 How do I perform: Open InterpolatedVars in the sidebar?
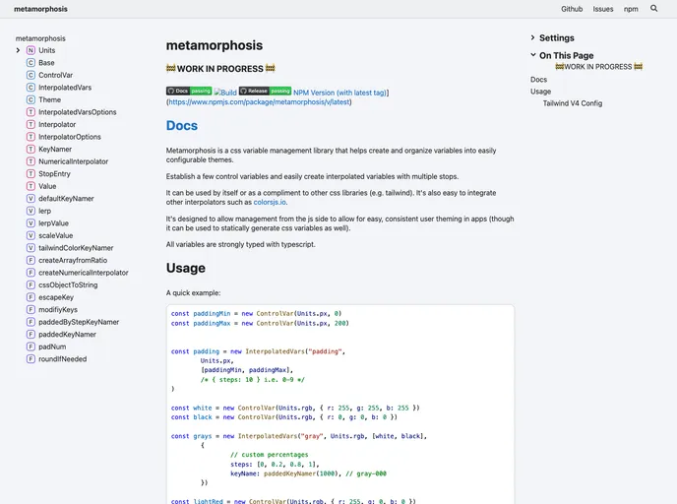[65, 88]
